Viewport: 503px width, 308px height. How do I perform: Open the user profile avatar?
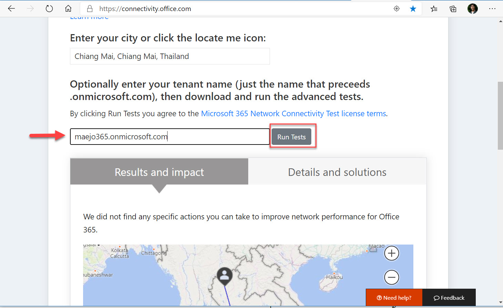(x=472, y=9)
